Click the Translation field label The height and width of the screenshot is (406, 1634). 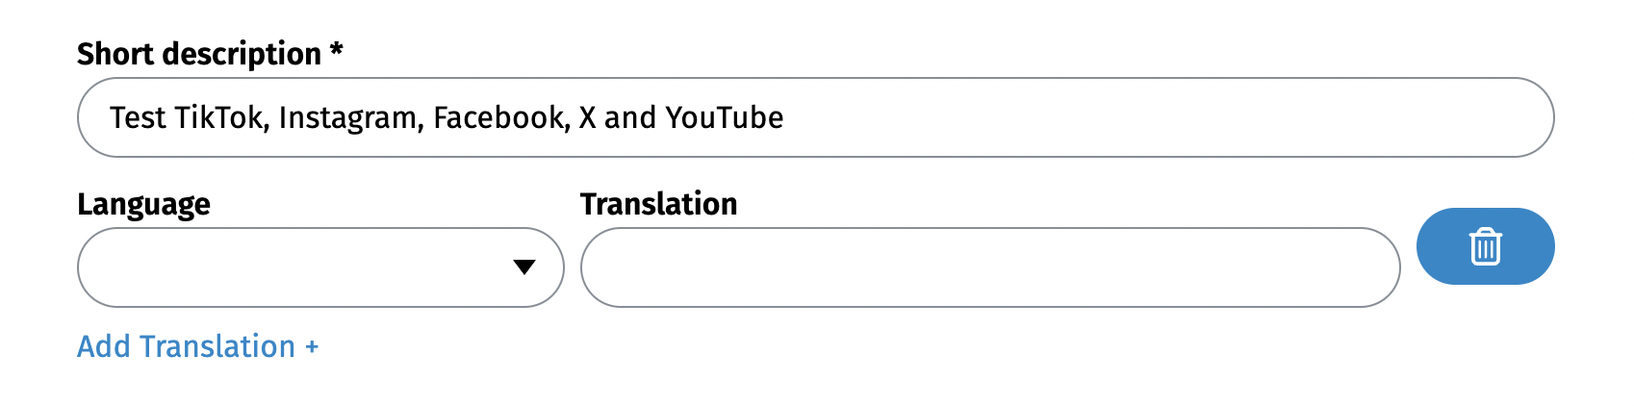click(x=658, y=204)
